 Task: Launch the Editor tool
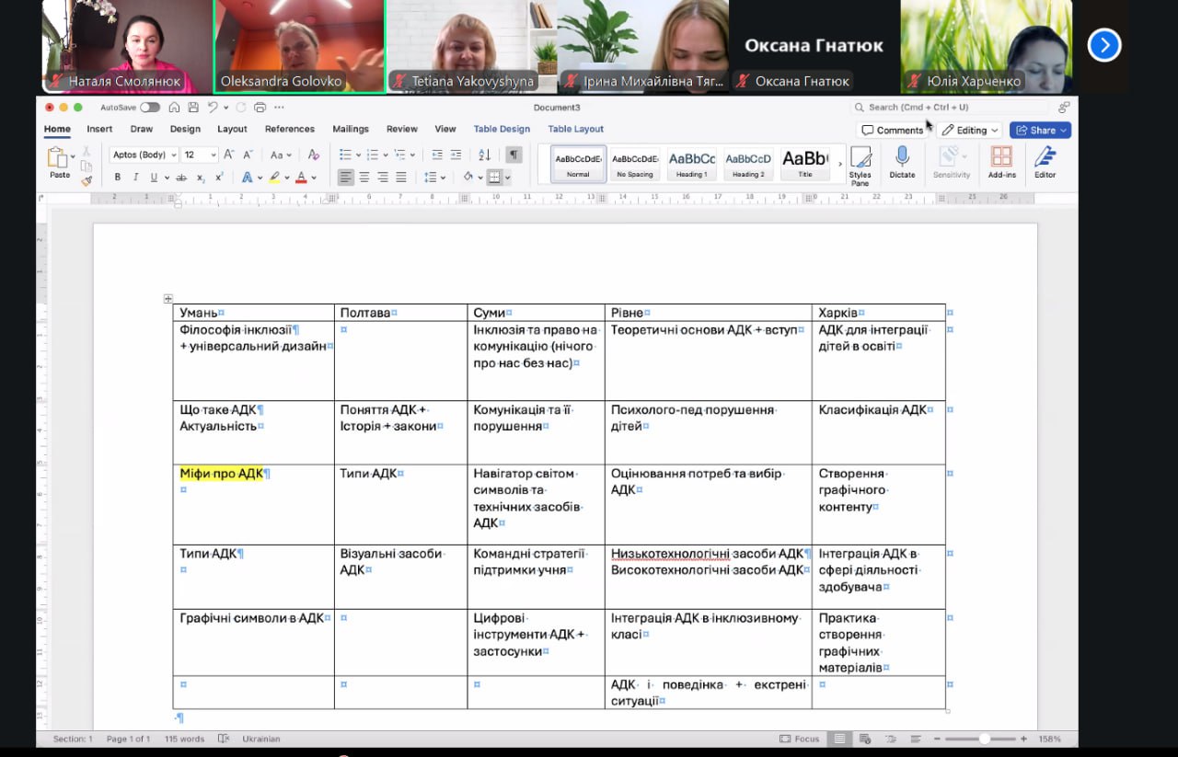[1045, 162]
